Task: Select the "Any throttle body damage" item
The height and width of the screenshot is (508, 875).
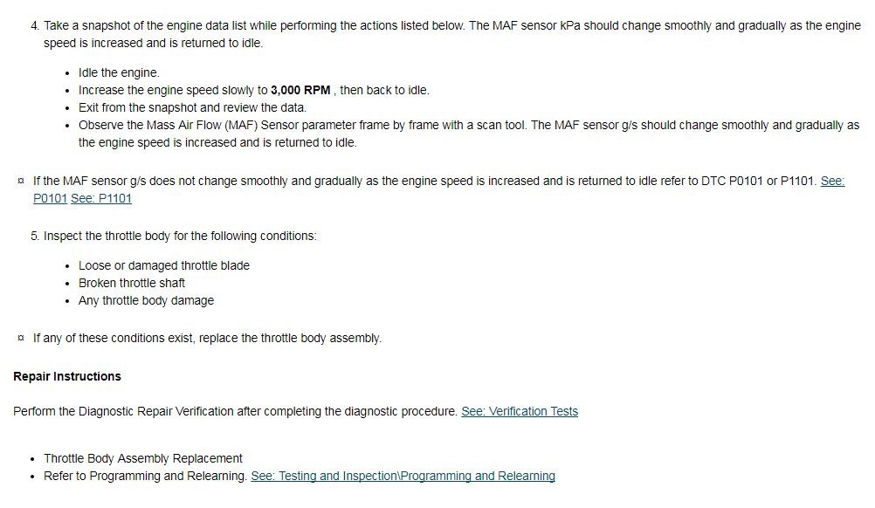Action: point(146,300)
